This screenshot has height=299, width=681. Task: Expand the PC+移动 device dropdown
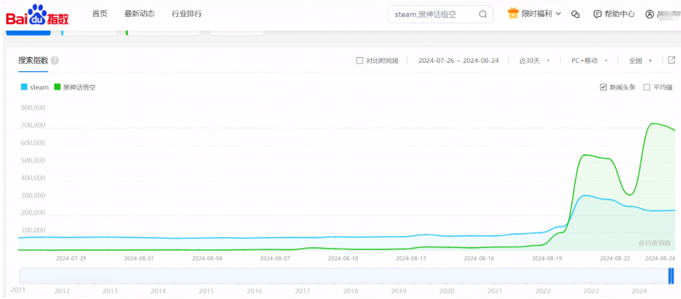tap(590, 60)
